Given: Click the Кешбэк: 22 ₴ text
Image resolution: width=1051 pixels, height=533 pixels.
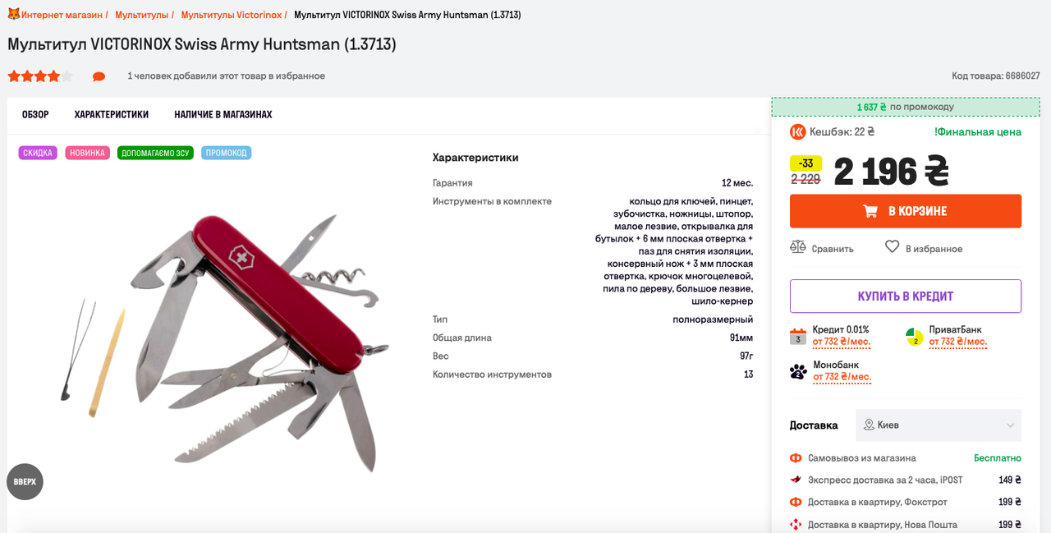Looking at the screenshot, I should point(842,131).
